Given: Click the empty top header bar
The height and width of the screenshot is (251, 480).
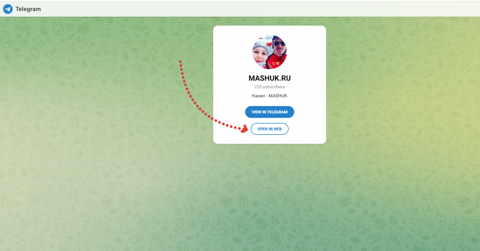Looking at the screenshot, I should pyautogui.click(x=245, y=9).
